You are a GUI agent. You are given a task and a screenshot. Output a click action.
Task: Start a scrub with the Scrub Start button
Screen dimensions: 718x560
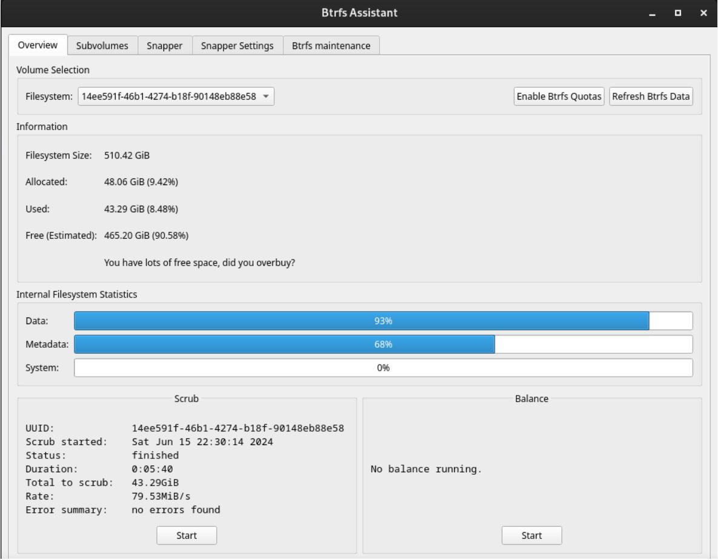click(186, 535)
